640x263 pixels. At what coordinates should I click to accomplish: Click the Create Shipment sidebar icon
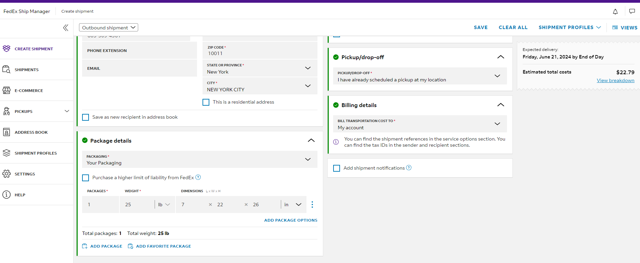(6, 49)
